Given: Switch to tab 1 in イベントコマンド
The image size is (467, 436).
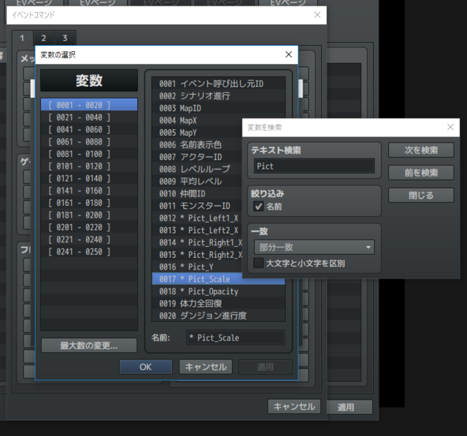Looking at the screenshot, I should pyautogui.click(x=23, y=38).
